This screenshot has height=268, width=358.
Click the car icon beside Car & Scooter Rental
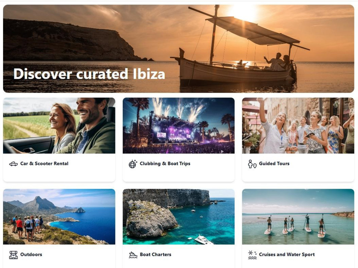tap(13, 164)
